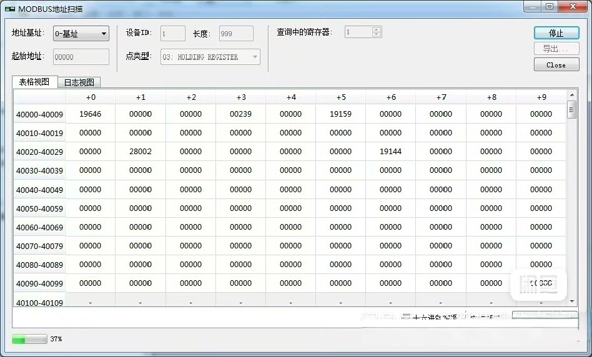Switch to the 日志视图 tab
The height and width of the screenshot is (357, 592).
click(79, 82)
